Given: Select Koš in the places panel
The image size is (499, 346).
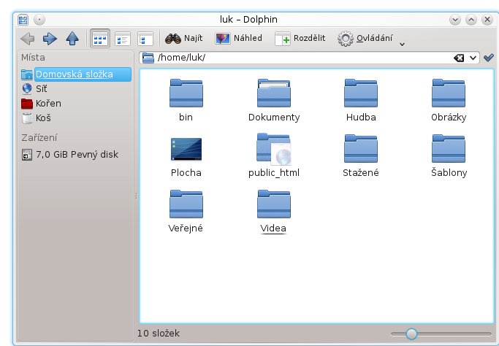Looking at the screenshot, I should 42,118.
